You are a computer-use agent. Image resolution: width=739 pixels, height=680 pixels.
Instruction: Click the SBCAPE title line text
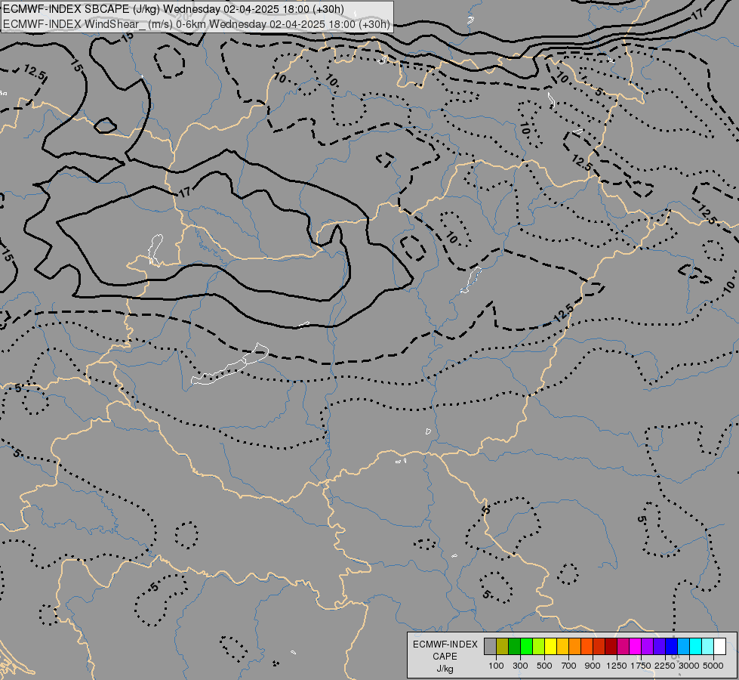click(x=174, y=9)
